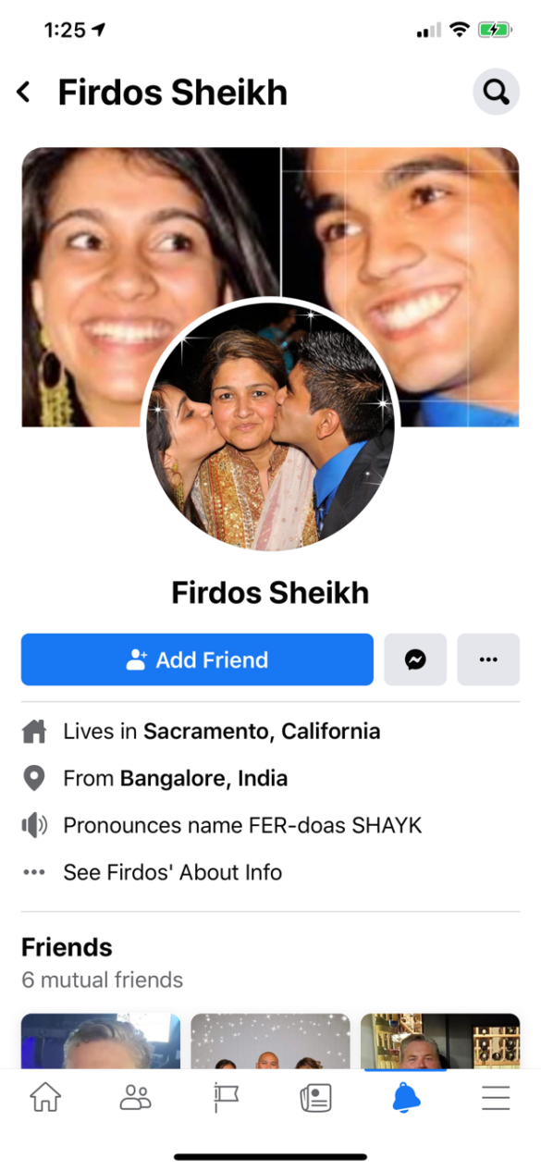Screen dimensions: 541x1171
Task: Open the Pages flag tab icon
Action: click(x=226, y=1097)
